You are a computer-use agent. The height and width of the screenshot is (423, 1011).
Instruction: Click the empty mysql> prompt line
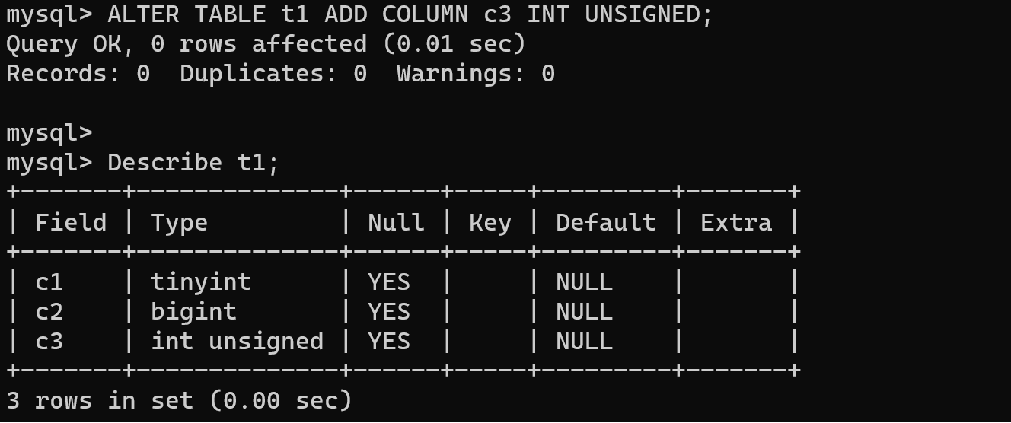49,133
